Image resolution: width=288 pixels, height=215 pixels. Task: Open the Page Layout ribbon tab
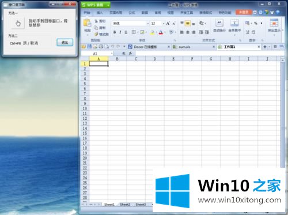(x=116, y=13)
